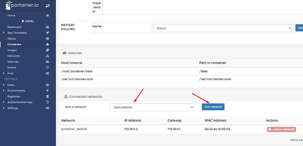
Task: Click the Home house icon
Action: coord(47,15)
